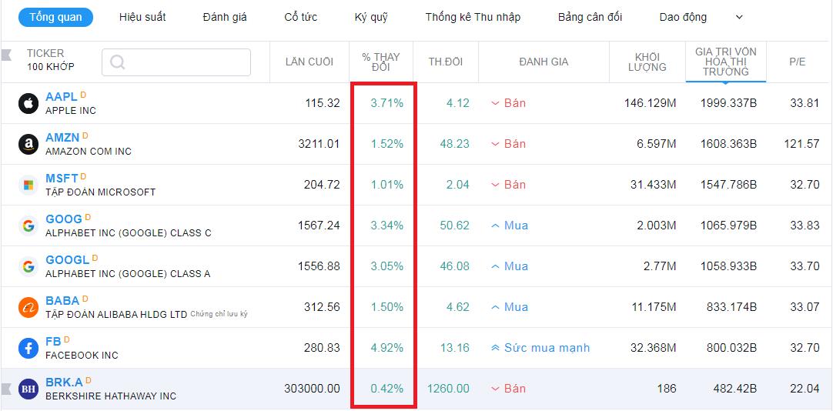Sort by P/E column header
This screenshot has width=833, height=411.
(798, 62)
